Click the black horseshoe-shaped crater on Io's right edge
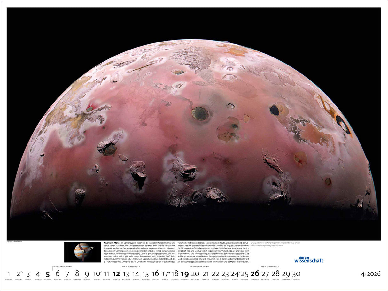The height and width of the screenshot is (291, 388). pyautogui.click(x=343, y=124)
